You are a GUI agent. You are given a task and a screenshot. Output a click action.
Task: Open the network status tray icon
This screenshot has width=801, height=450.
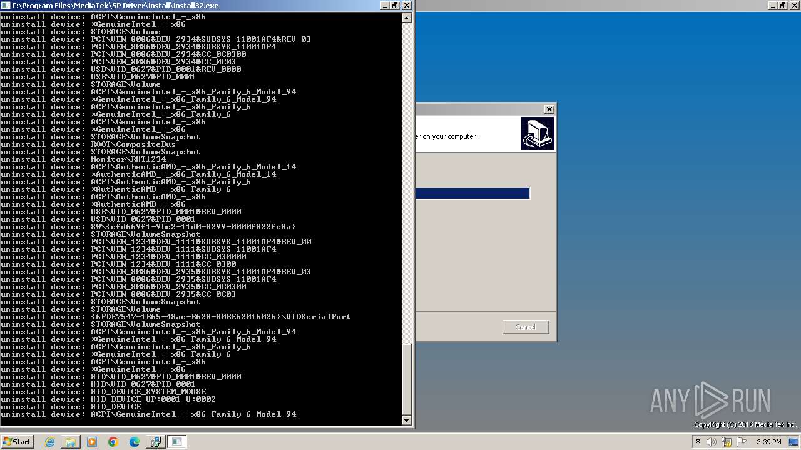[x=727, y=442]
